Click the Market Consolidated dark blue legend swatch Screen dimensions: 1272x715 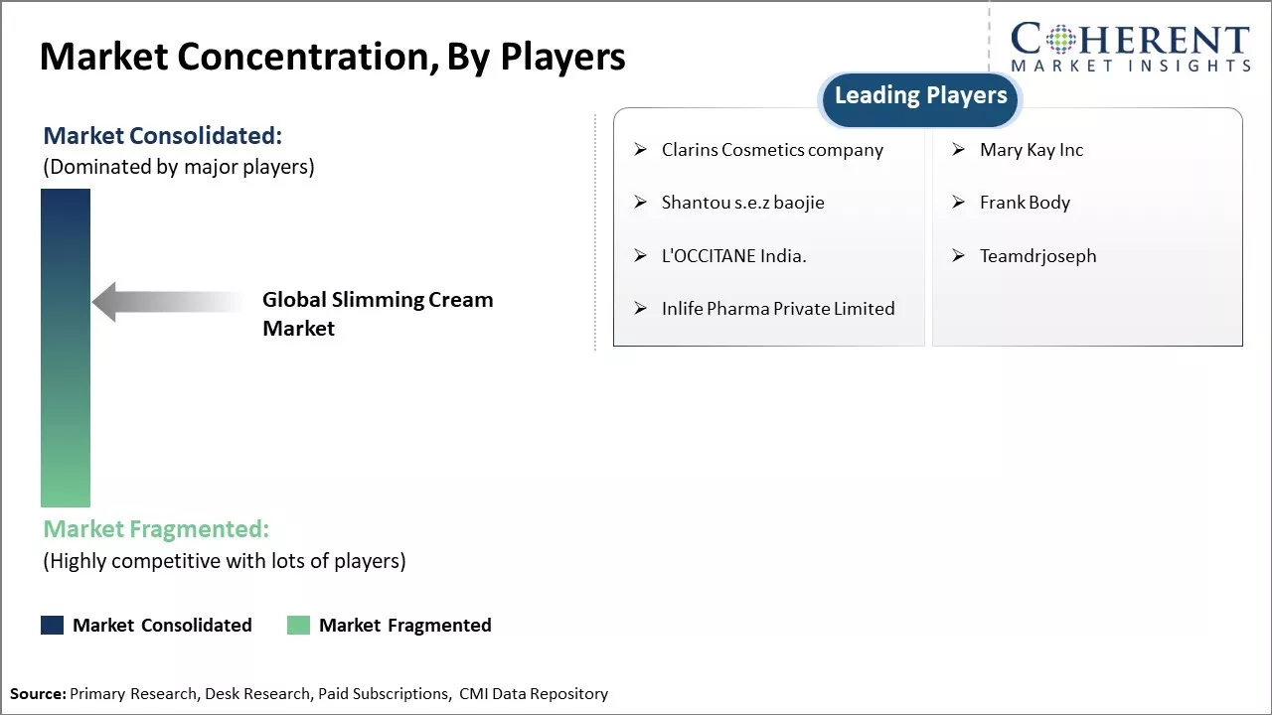(52, 625)
